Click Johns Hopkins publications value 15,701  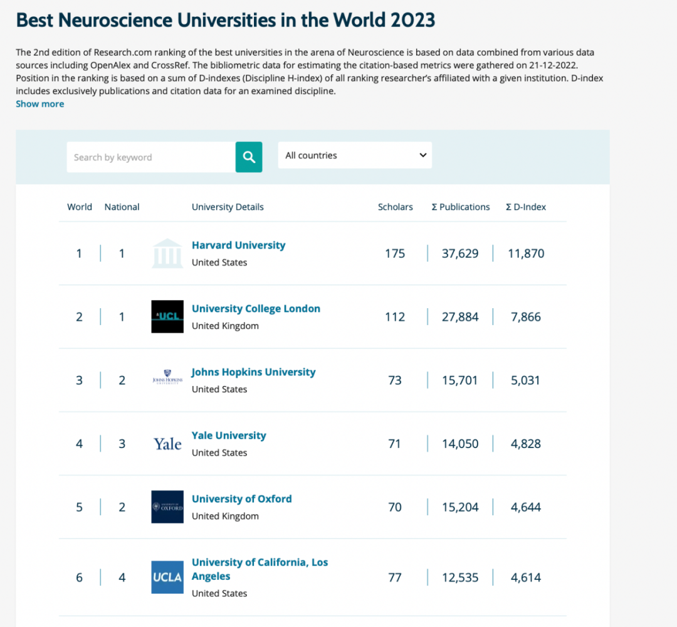(460, 380)
